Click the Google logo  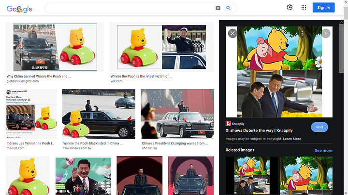click(19, 9)
